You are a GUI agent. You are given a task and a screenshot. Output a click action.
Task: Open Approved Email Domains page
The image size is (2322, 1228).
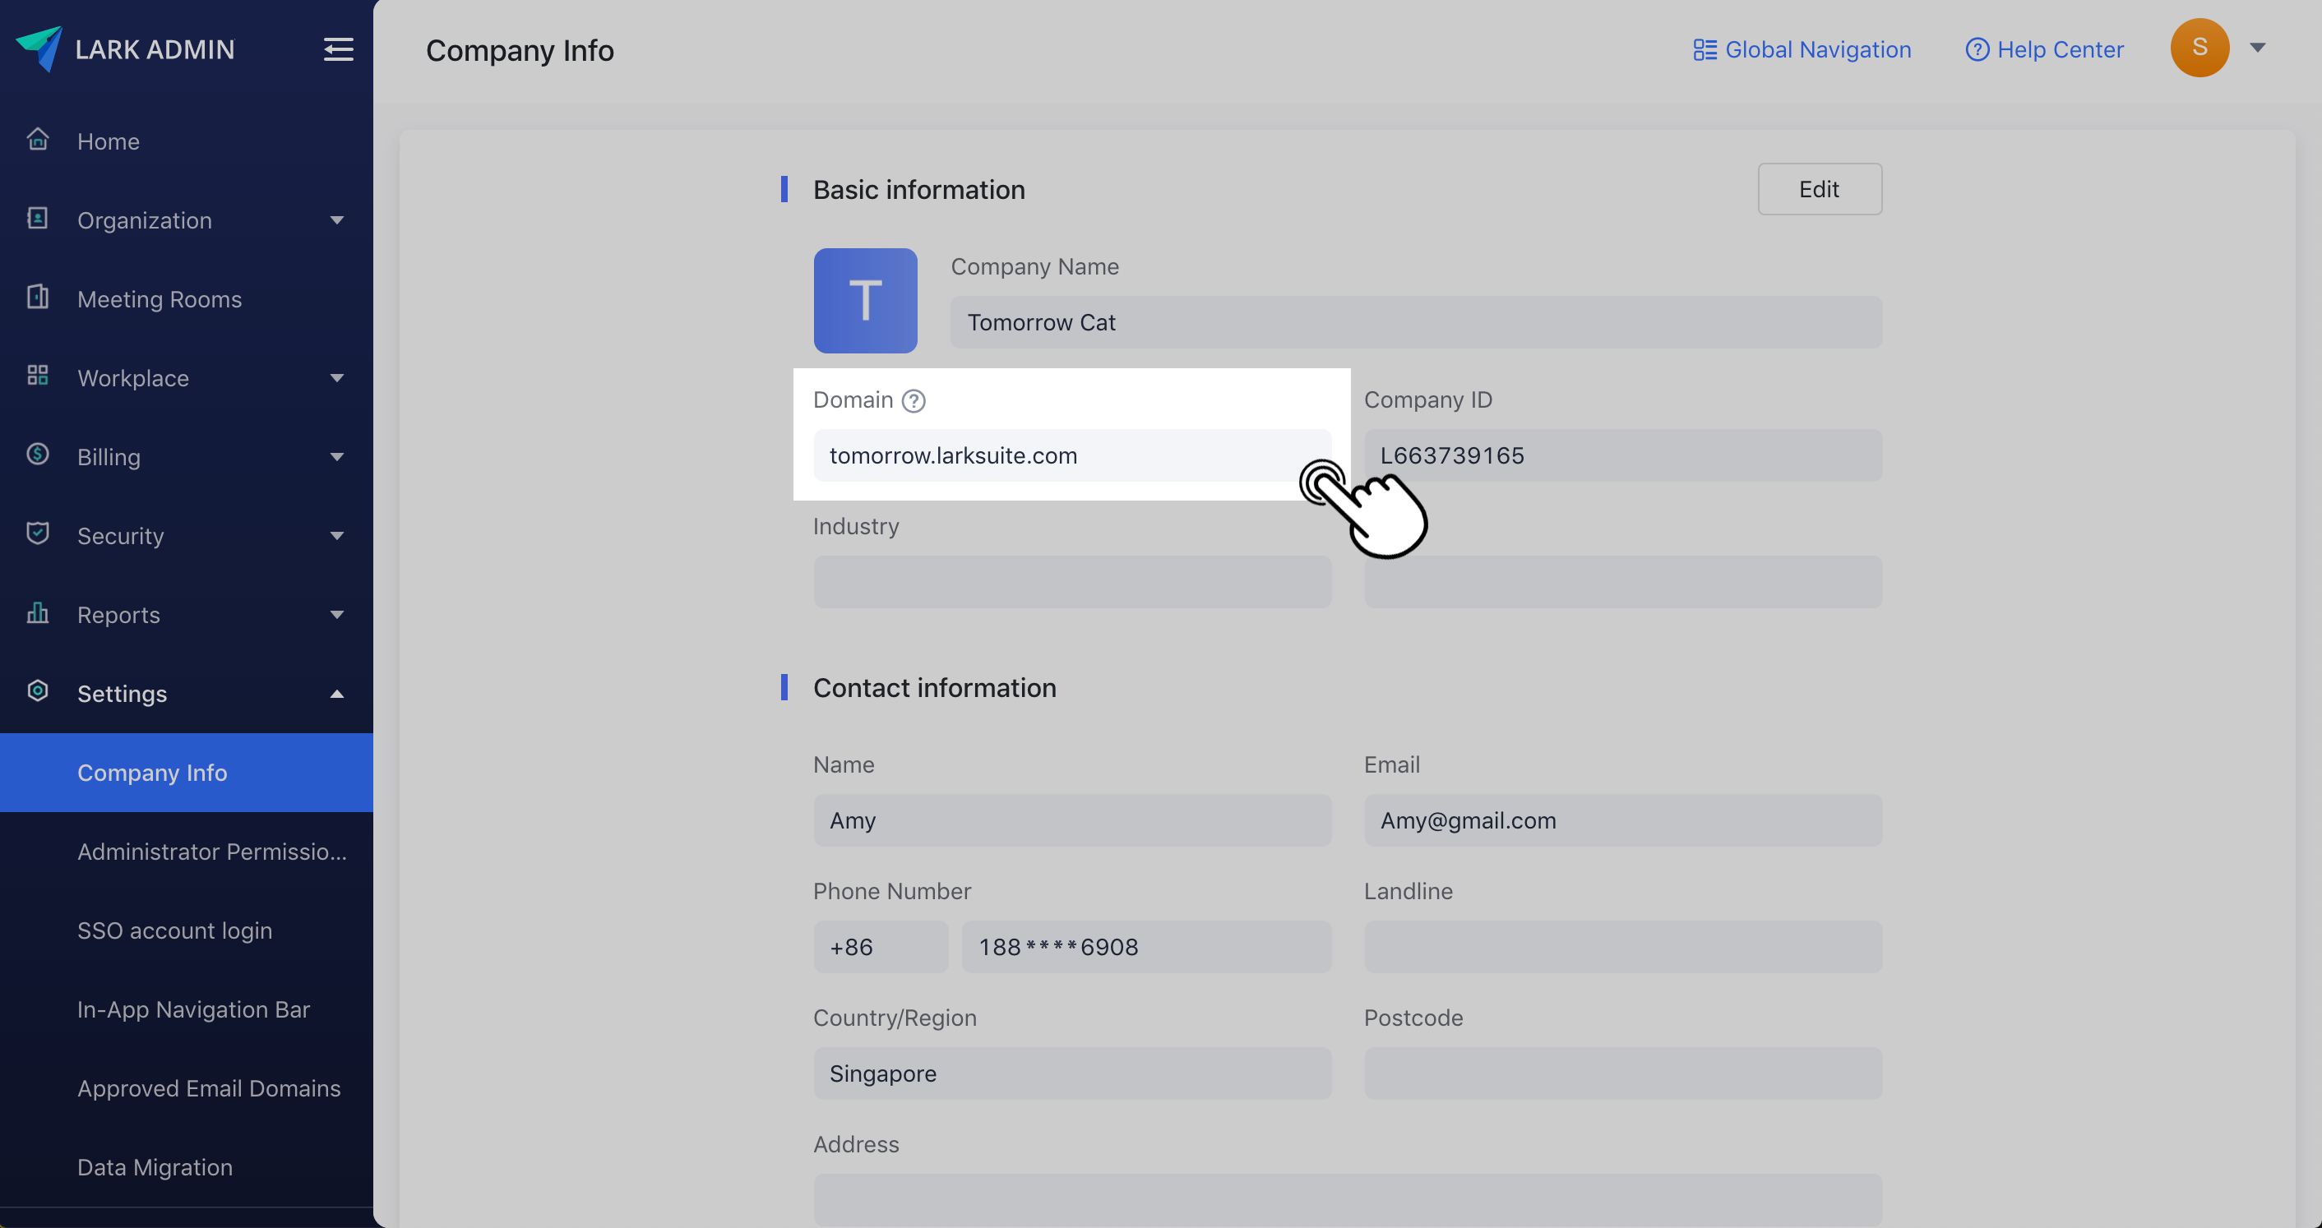pos(209,1087)
